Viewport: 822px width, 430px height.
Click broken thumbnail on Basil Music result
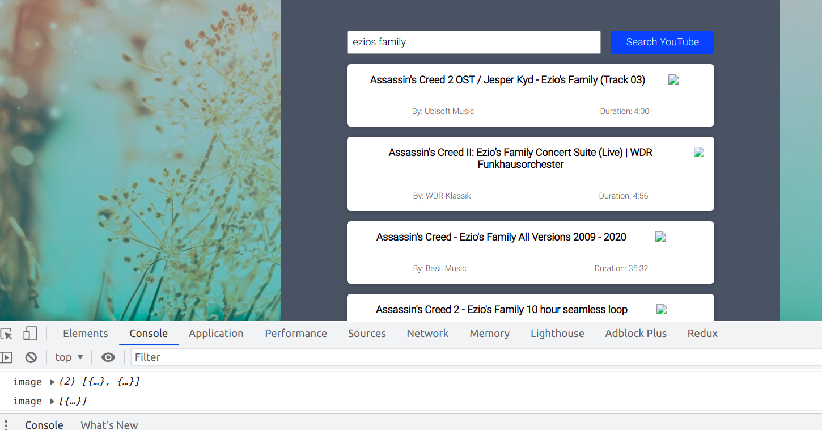[x=660, y=237]
